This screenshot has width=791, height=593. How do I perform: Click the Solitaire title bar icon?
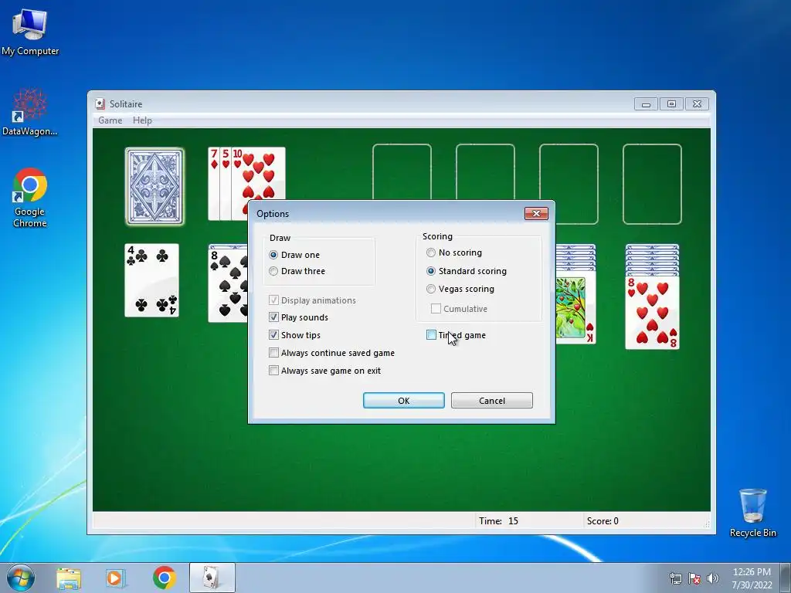(100, 104)
